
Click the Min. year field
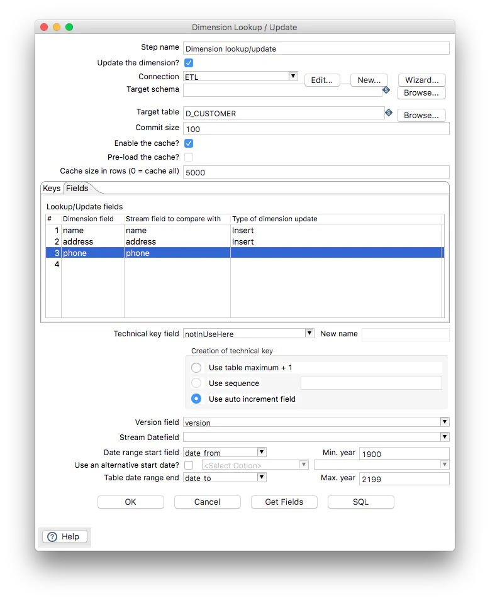click(x=404, y=454)
